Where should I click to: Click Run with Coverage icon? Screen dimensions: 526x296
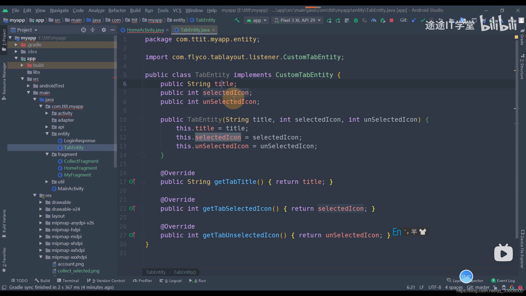pos(365,20)
